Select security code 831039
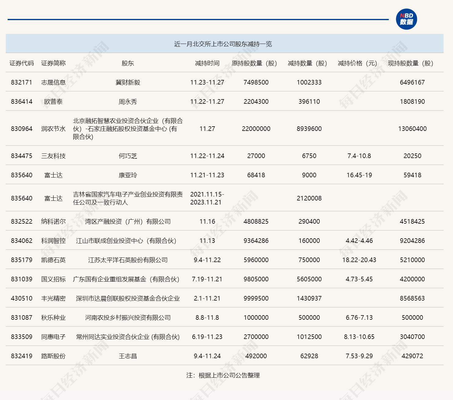Viewport: 453px width, 400px height. (22, 279)
